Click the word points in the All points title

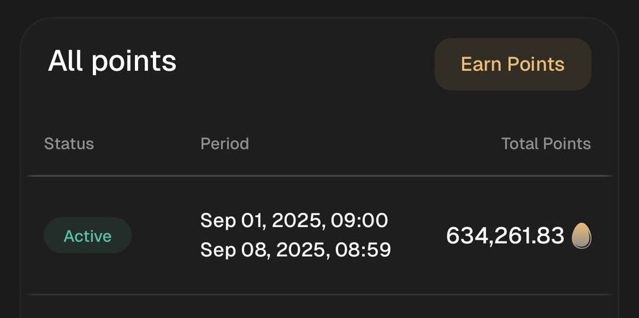(134, 63)
